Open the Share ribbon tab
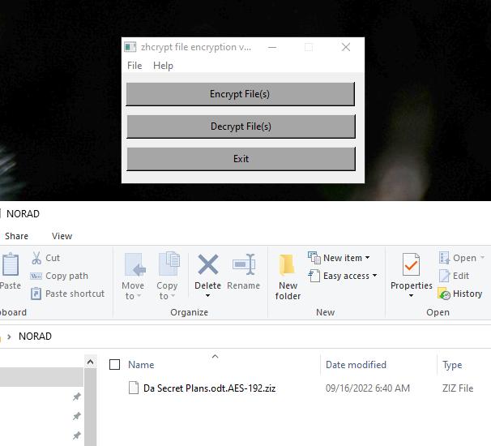Viewport: 491px width, 446px height. tap(16, 236)
